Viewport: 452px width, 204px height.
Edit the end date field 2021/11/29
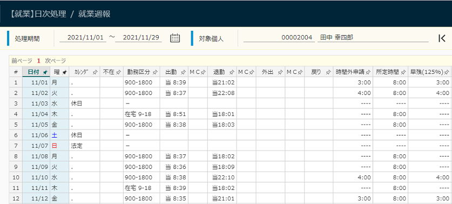[x=139, y=38]
